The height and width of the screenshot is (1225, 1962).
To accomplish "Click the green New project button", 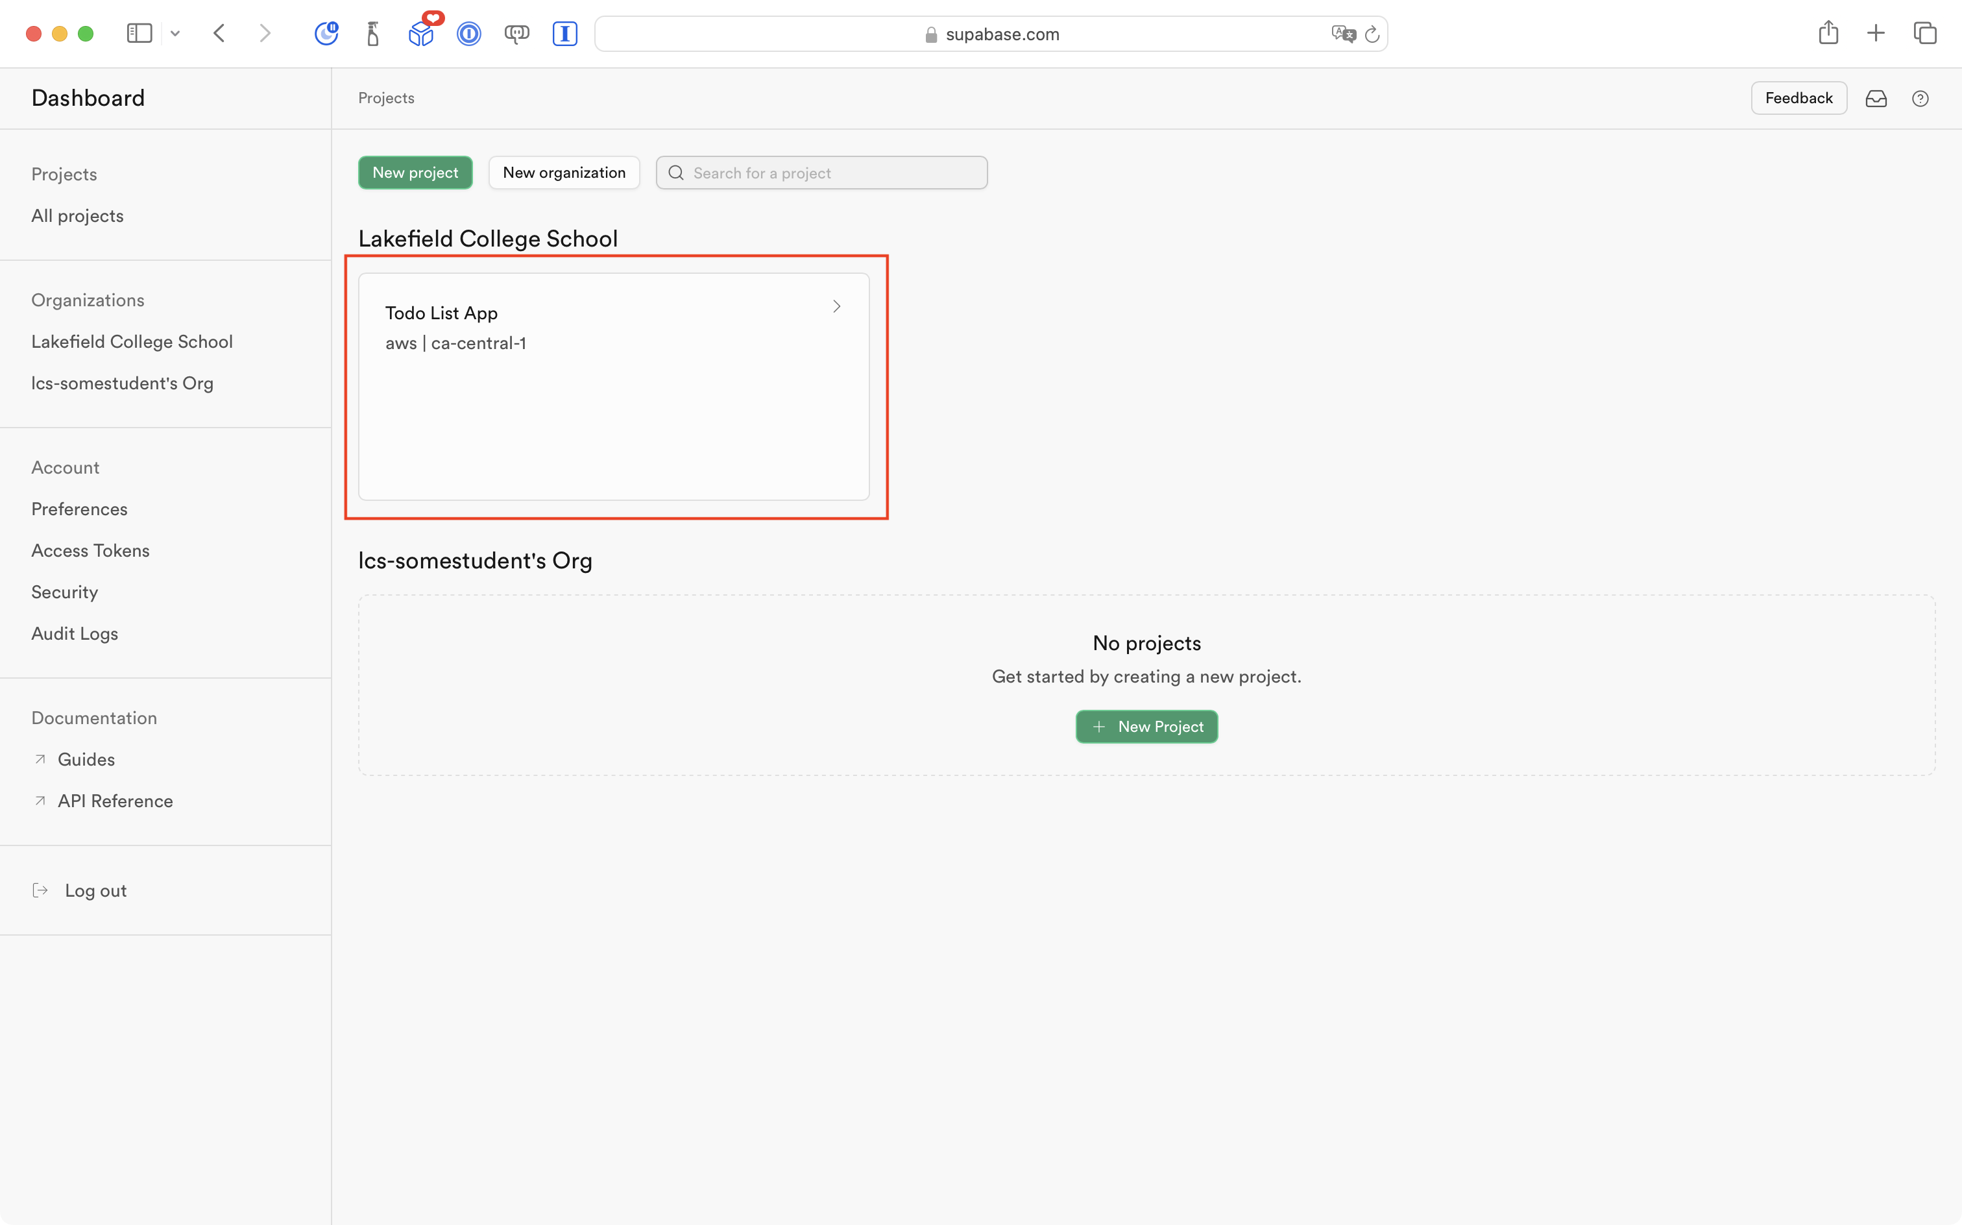I will pyautogui.click(x=415, y=173).
